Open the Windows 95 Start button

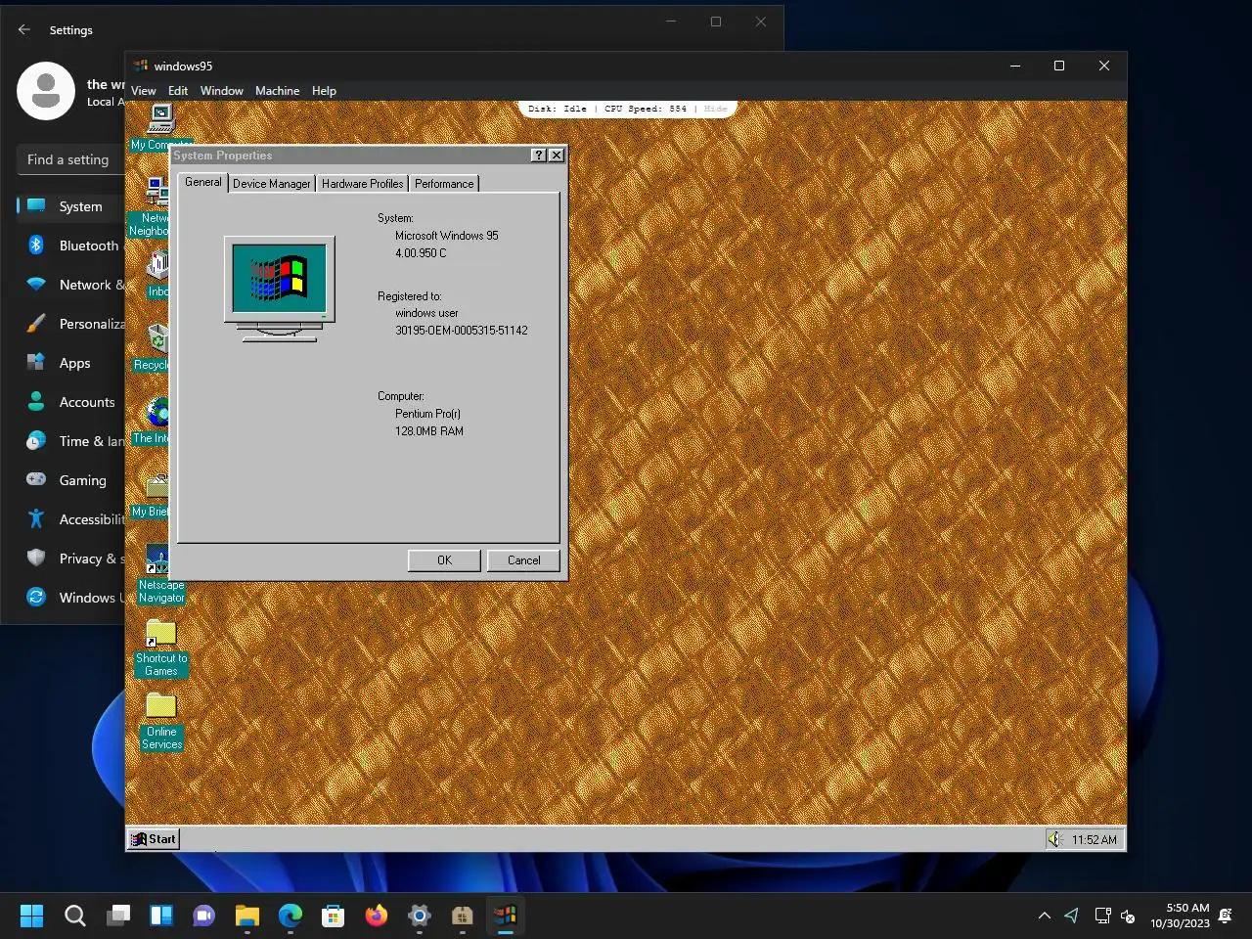(154, 839)
